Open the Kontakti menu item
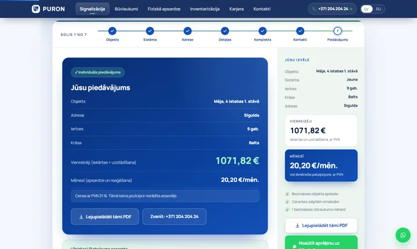 [262, 9]
